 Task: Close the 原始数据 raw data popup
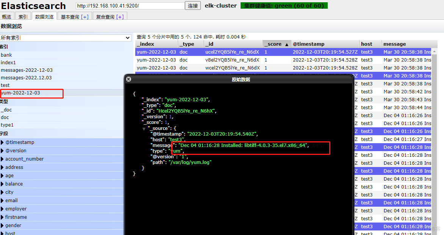[128, 79]
